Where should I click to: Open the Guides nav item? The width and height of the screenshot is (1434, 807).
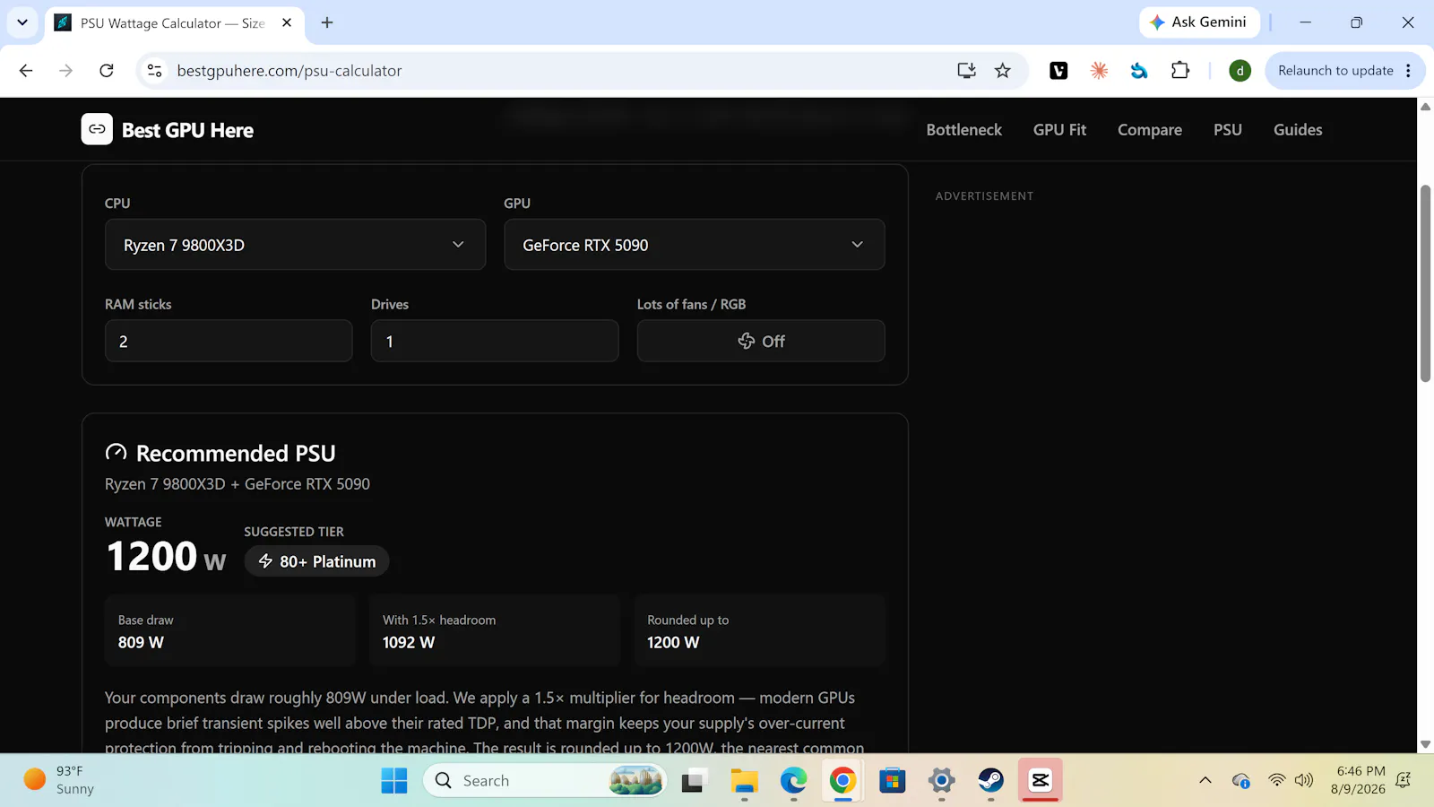pyautogui.click(x=1297, y=130)
